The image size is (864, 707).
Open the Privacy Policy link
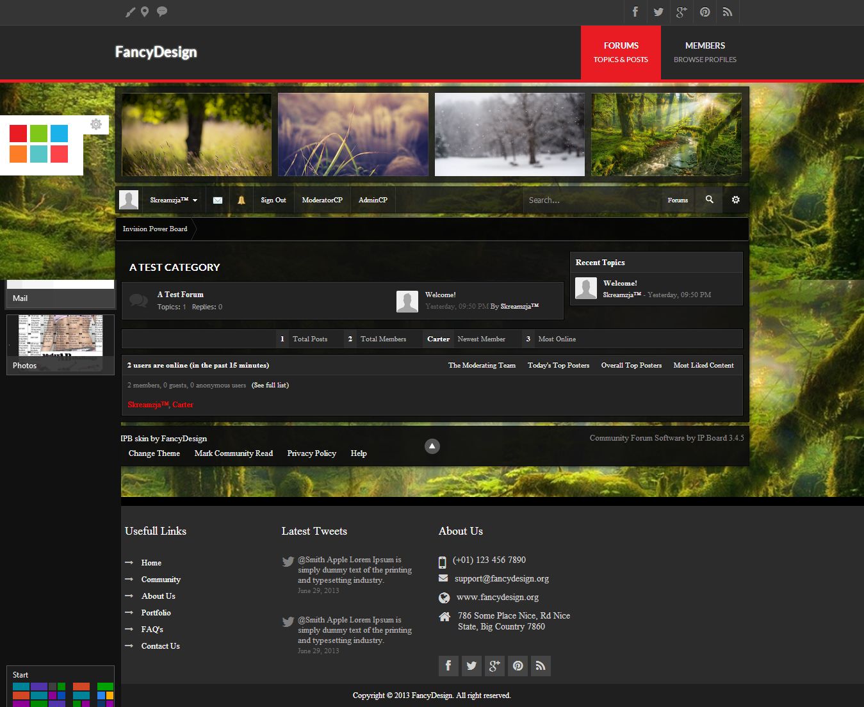312,453
